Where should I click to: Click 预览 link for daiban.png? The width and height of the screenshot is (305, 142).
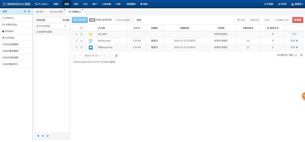[x=293, y=41]
